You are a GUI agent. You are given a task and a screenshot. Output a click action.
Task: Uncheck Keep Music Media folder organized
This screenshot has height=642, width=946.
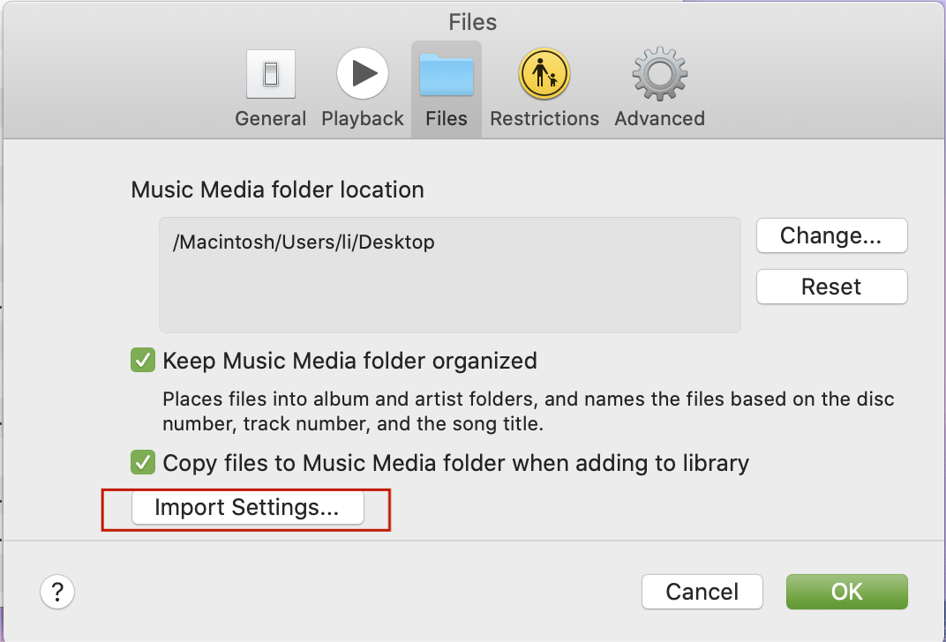pos(142,361)
